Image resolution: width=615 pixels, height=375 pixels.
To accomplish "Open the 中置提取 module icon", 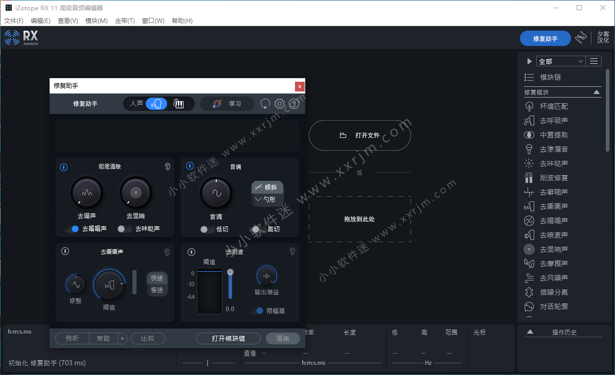I will [x=529, y=135].
